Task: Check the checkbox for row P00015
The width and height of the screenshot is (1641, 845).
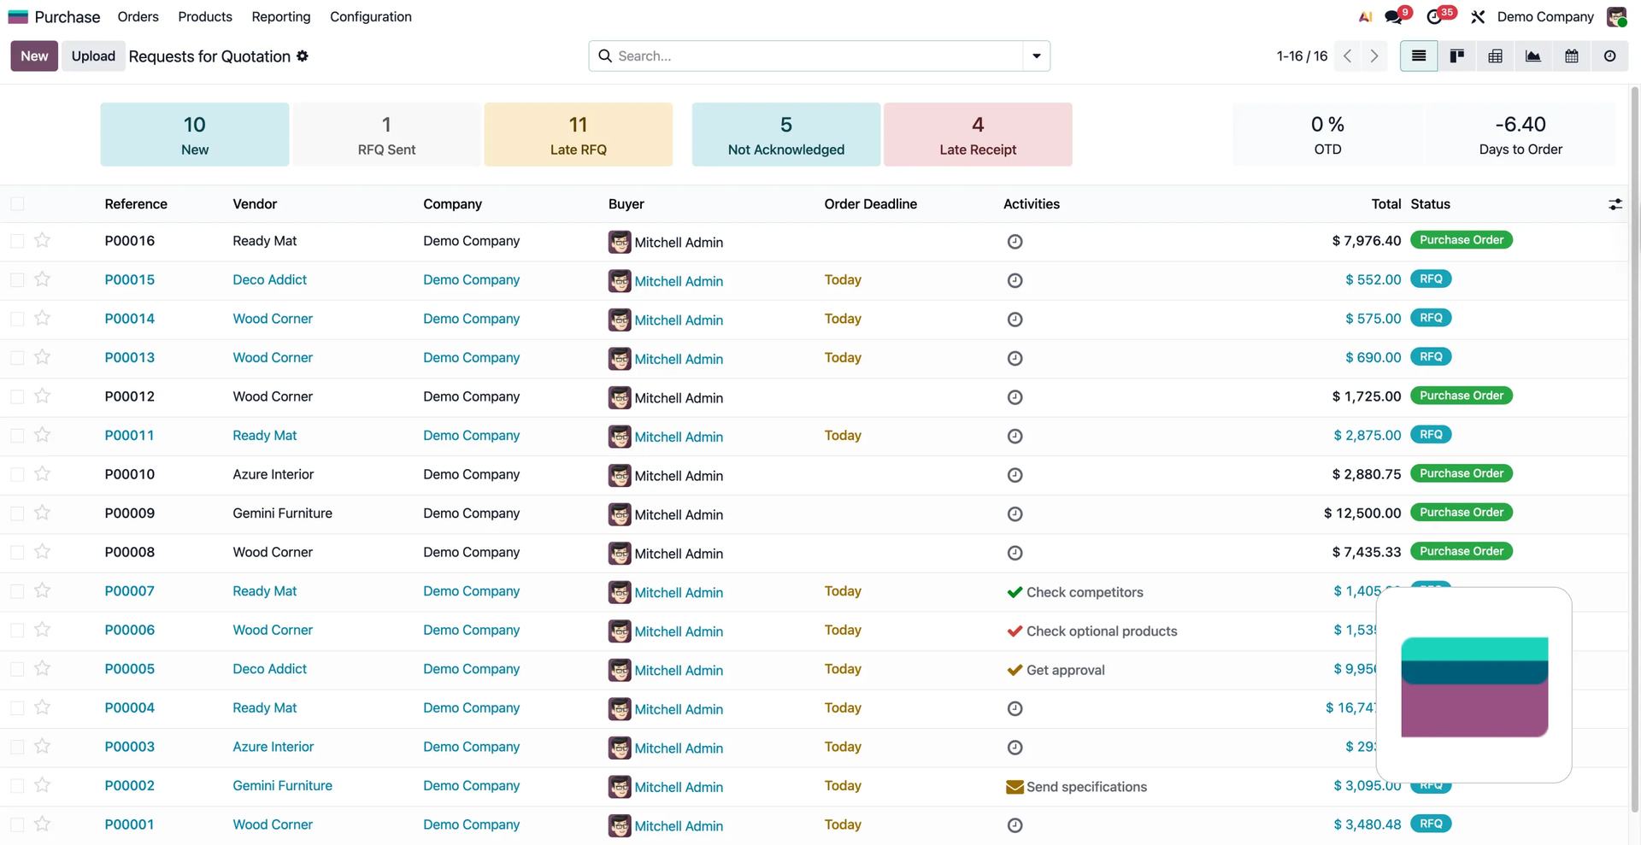Action: 17,280
